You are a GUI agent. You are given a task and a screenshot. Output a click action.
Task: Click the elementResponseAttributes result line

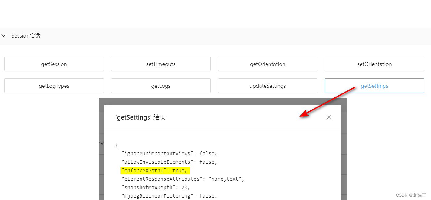pyautogui.click(x=182, y=179)
